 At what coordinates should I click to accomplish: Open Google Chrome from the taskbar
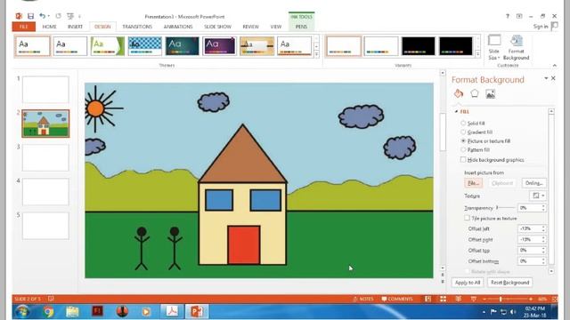click(x=48, y=312)
